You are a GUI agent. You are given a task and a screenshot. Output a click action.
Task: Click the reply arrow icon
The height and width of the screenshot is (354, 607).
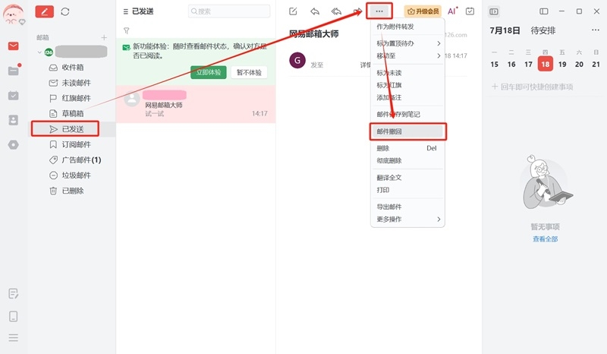tap(315, 11)
